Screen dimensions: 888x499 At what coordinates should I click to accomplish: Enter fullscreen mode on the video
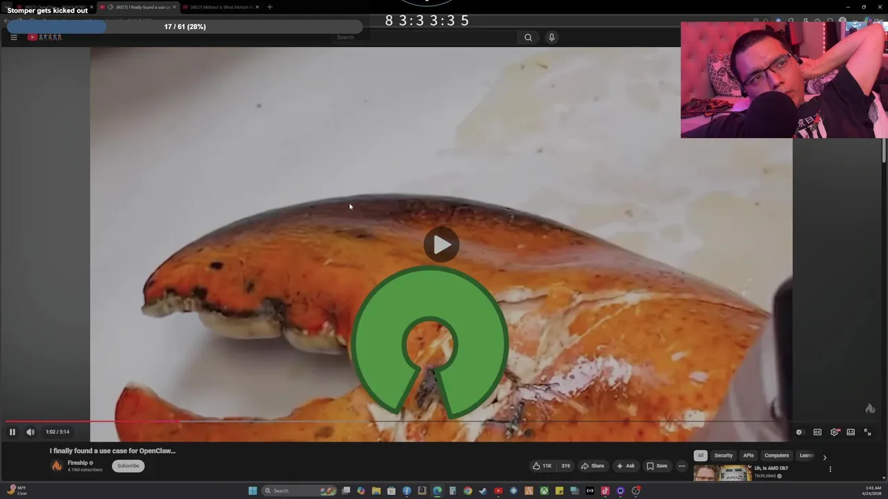coord(867,432)
